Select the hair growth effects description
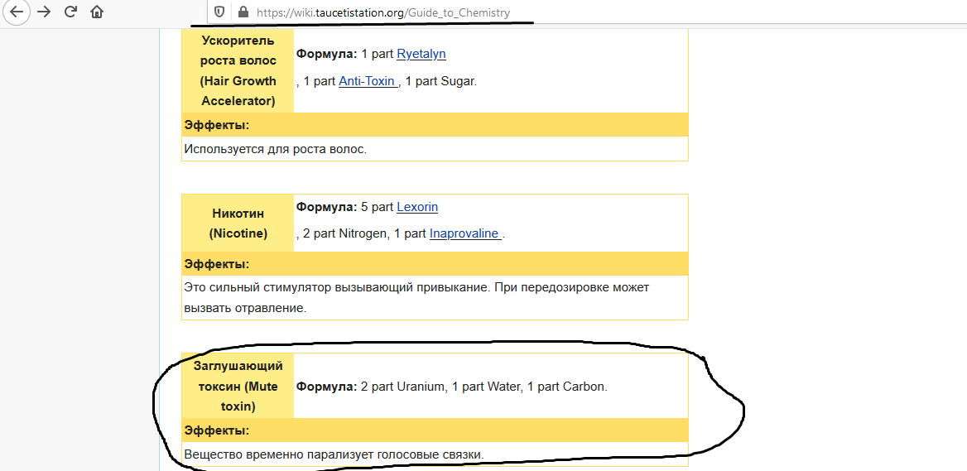This screenshot has width=967, height=471. (x=275, y=149)
